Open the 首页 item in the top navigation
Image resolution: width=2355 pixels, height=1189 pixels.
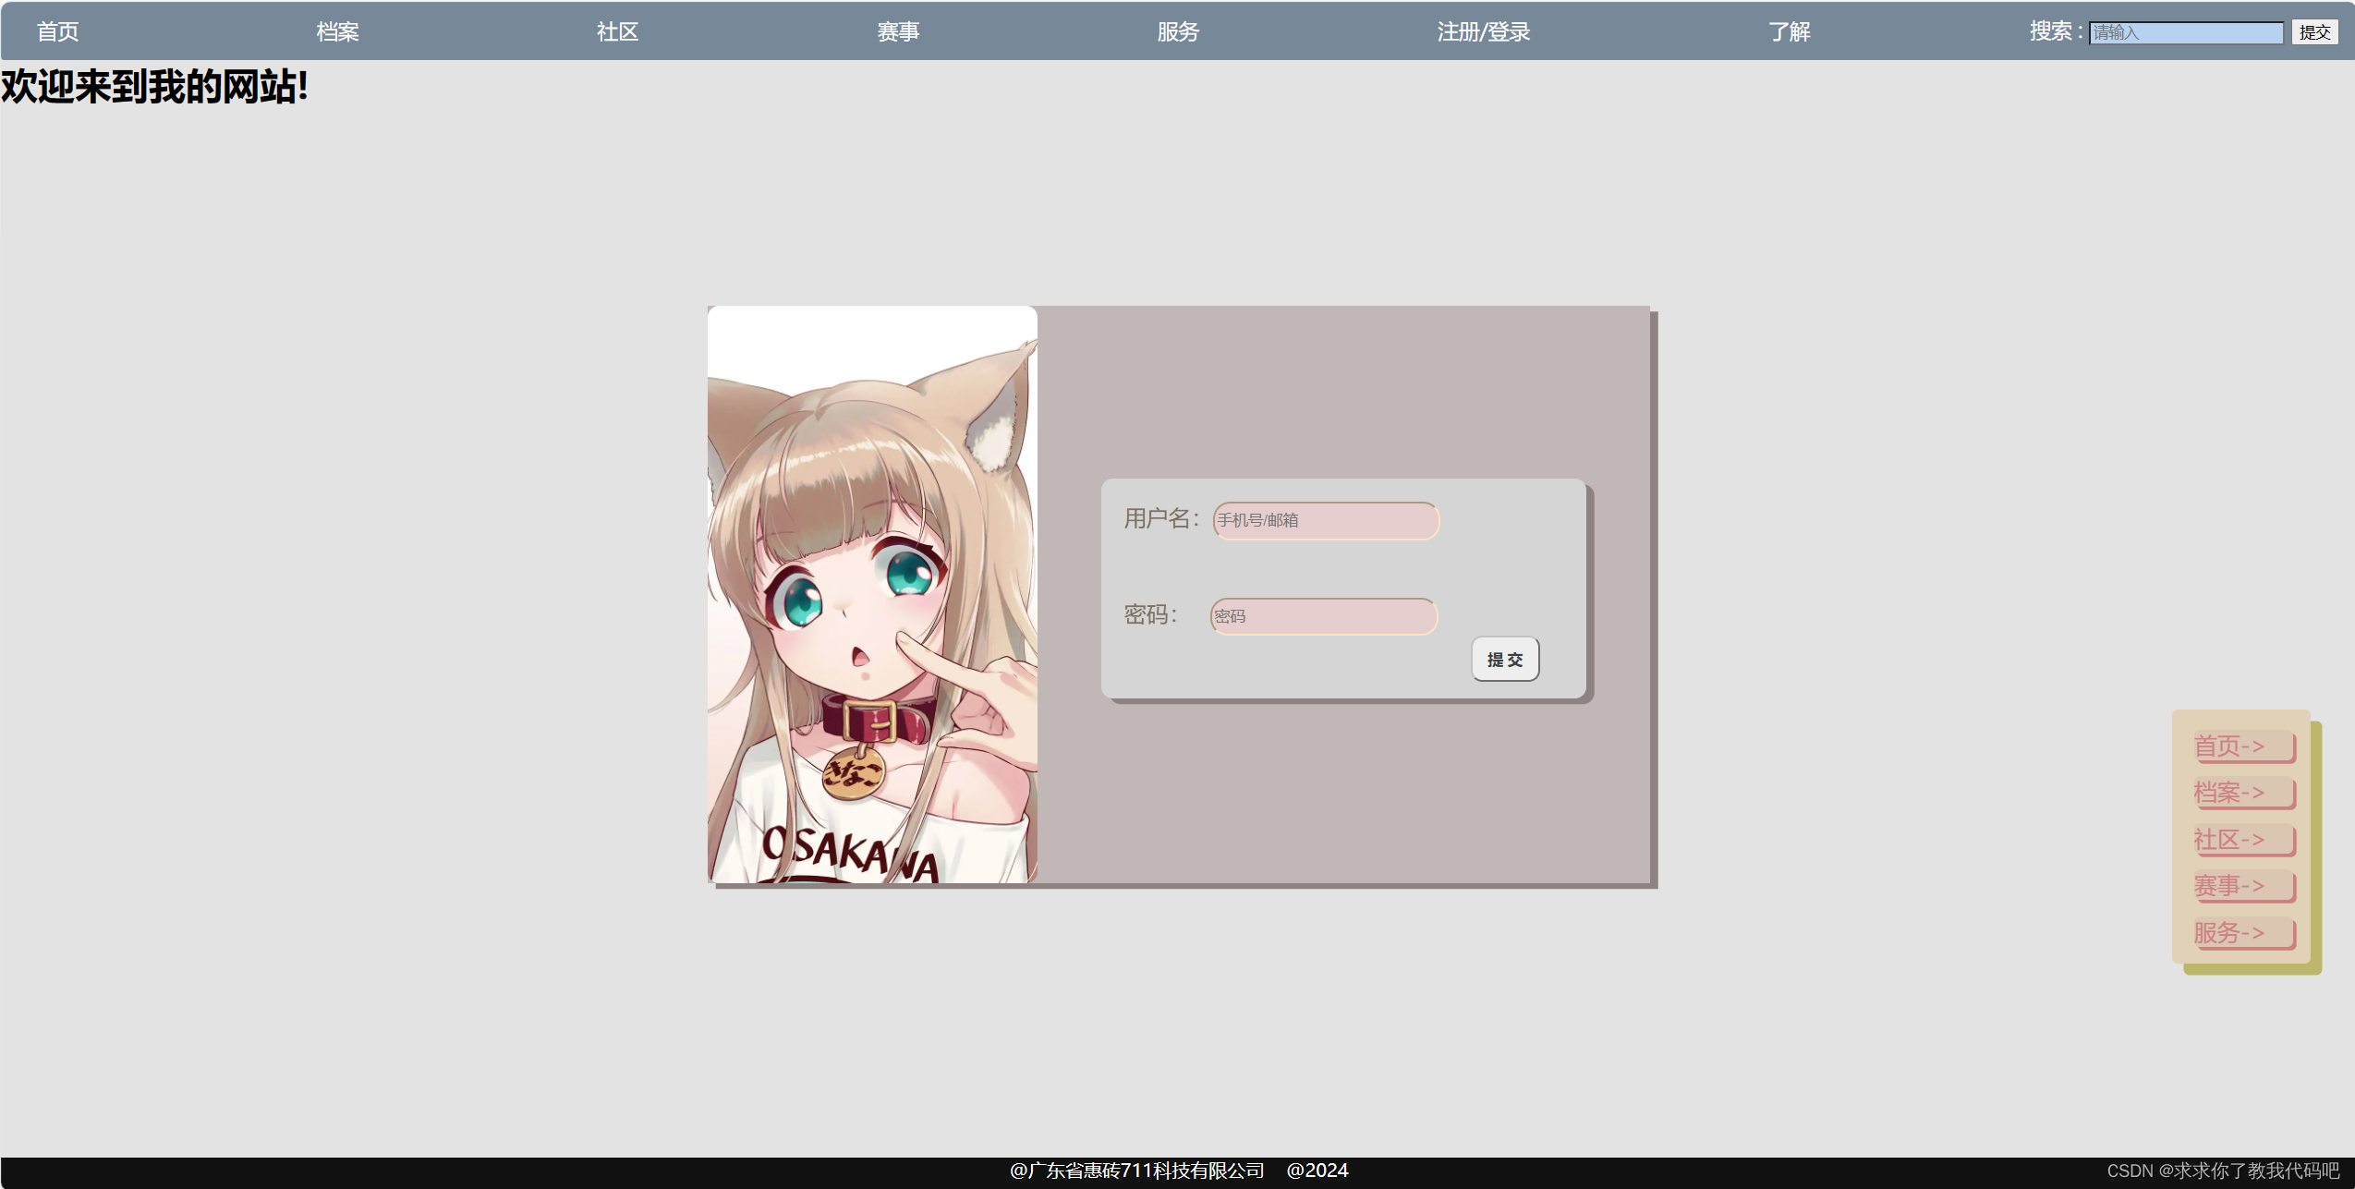pyautogui.click(x=57, y=32)
